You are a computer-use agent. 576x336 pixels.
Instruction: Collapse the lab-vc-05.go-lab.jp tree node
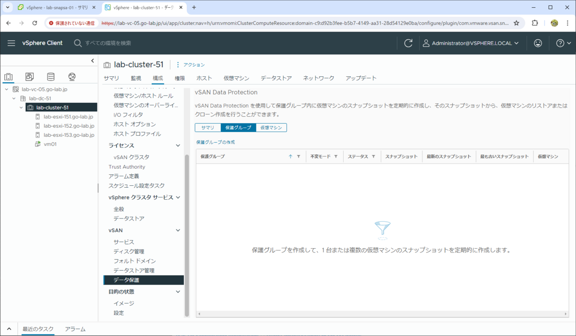tap(7, 89)
